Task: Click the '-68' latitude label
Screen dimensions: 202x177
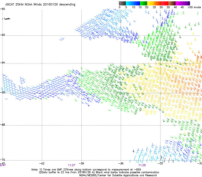Action: (x=2, y=125)
